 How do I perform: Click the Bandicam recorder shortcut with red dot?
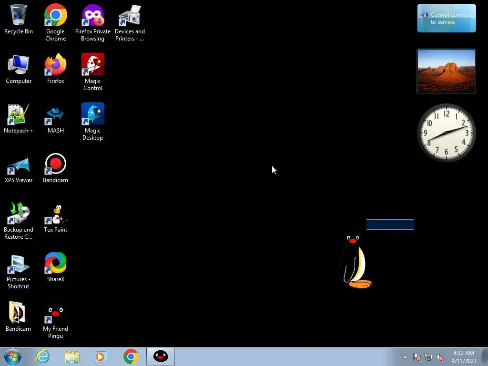(55, 168)
